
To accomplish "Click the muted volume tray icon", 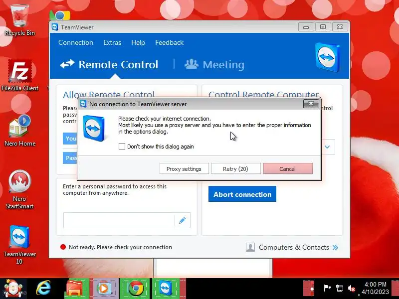I will (x=352, y=289).
